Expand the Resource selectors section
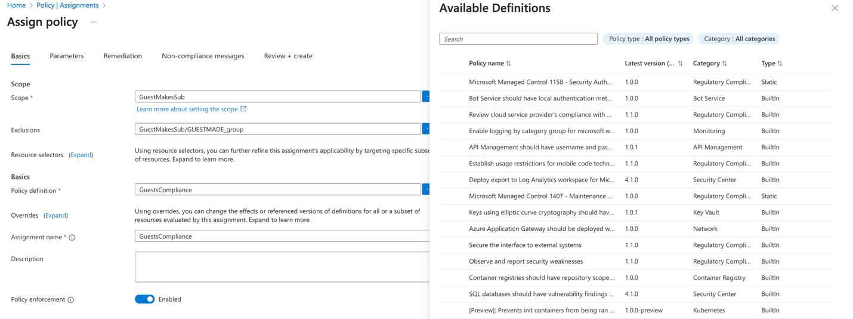Screen dimensions: 853x319 [81, 155]
